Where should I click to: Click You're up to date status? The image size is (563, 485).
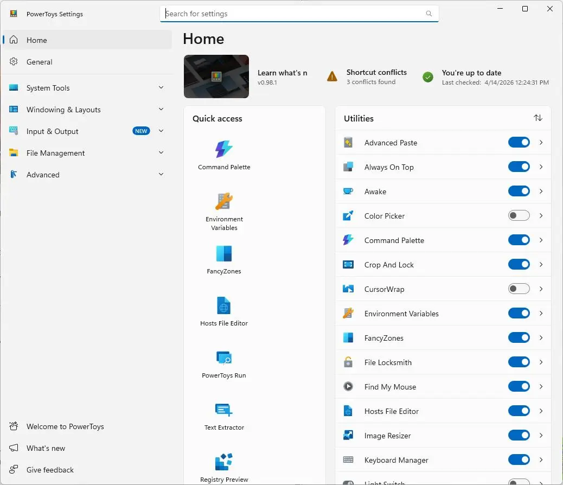point(495,77)
